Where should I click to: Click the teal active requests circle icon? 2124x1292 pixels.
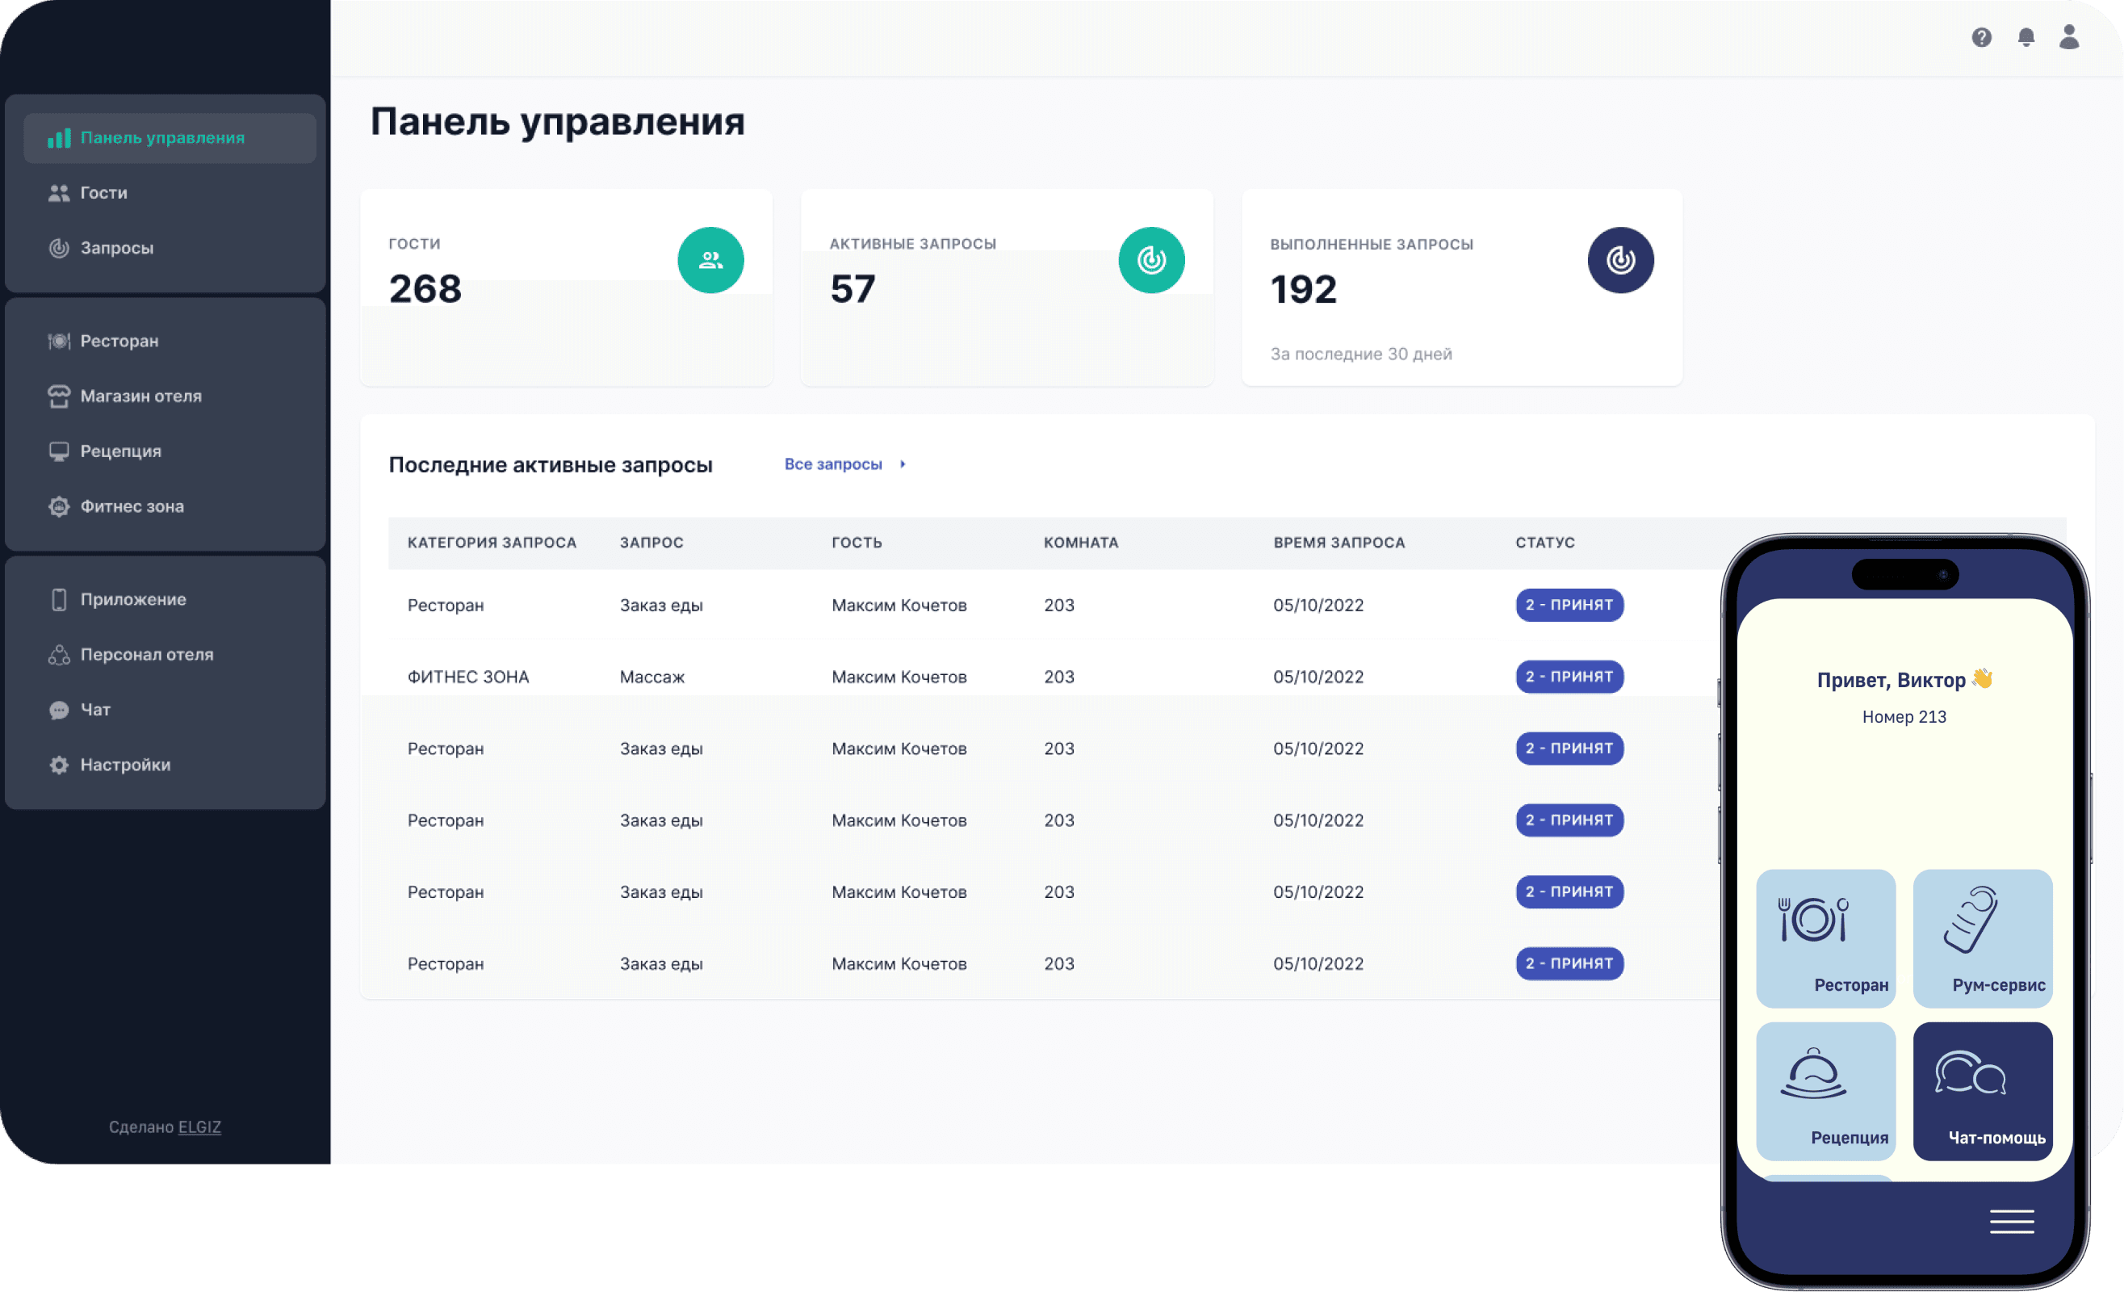coord(1150,259)
